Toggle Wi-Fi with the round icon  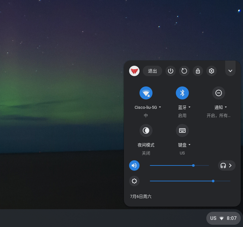[x=146, y=93]
